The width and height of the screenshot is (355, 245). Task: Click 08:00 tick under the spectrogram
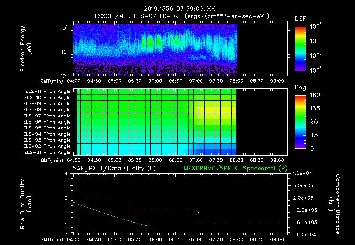tap(236, 81)
